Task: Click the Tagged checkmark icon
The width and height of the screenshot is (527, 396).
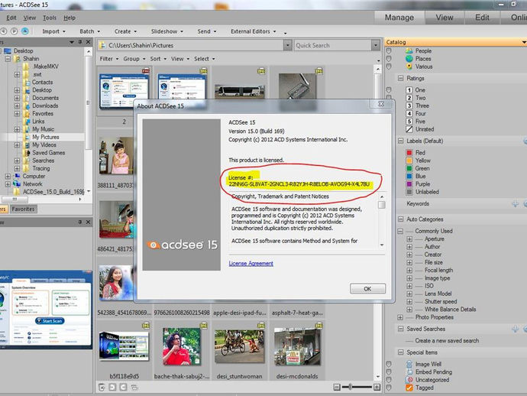Action: point(409,388)
